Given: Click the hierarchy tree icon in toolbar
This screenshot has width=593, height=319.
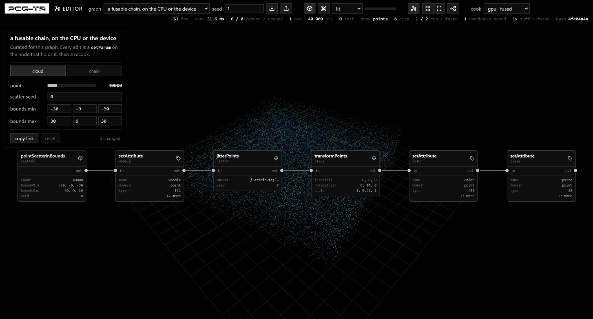Looking at the screenshot, I should pos(453,9).
